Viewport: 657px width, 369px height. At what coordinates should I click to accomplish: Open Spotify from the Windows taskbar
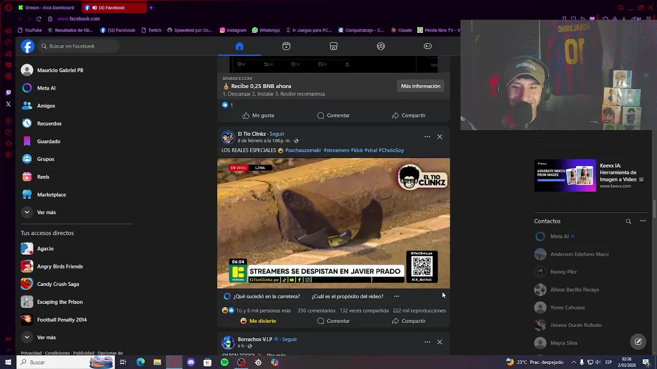224,362
